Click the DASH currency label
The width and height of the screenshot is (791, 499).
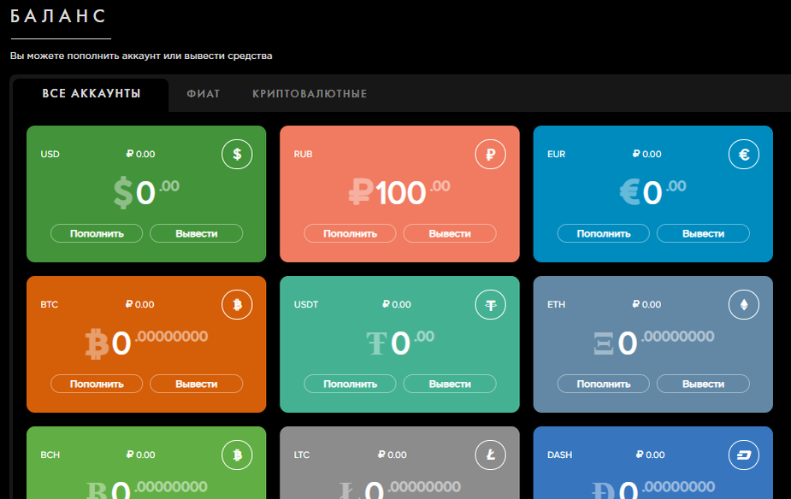pos(560,455)
